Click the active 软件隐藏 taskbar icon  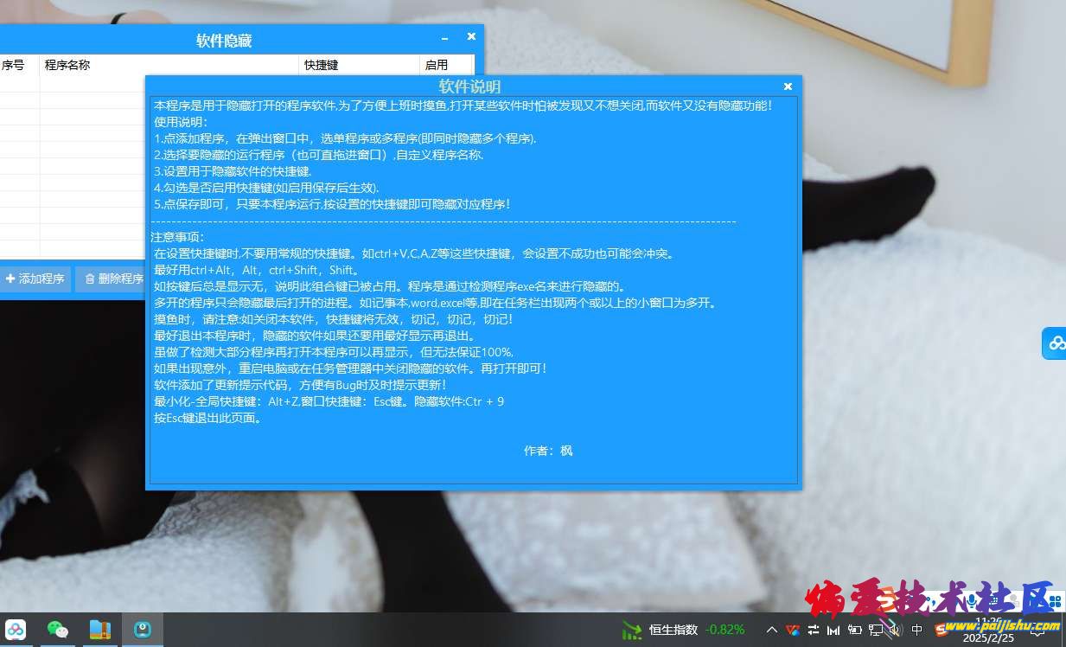(x=142, y=630)
